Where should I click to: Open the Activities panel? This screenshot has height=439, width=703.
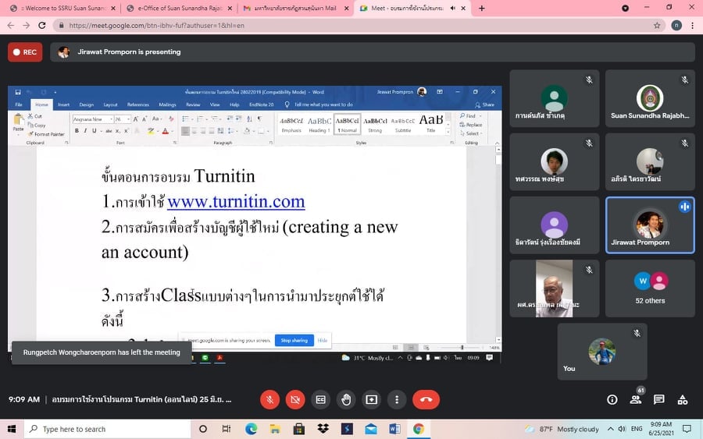tap(683, 399)
